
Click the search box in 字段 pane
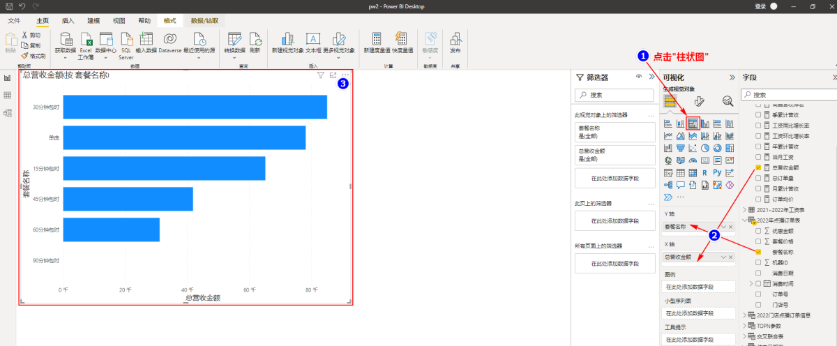[790, 95]
